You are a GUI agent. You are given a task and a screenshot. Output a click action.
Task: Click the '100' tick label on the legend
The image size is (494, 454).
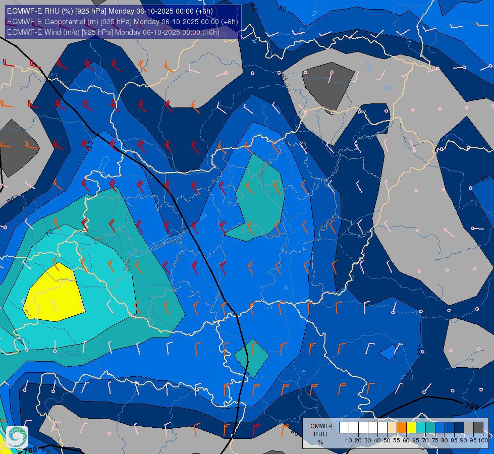[483, 440]
